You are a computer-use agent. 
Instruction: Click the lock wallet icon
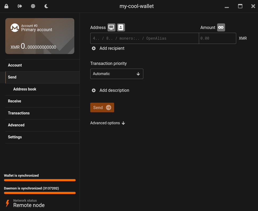6,6
